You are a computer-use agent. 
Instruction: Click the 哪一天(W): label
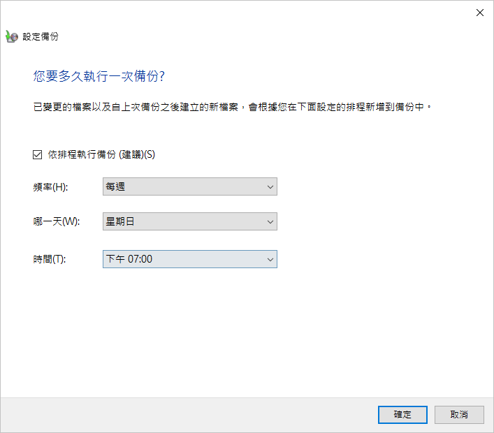click(57, 221)
